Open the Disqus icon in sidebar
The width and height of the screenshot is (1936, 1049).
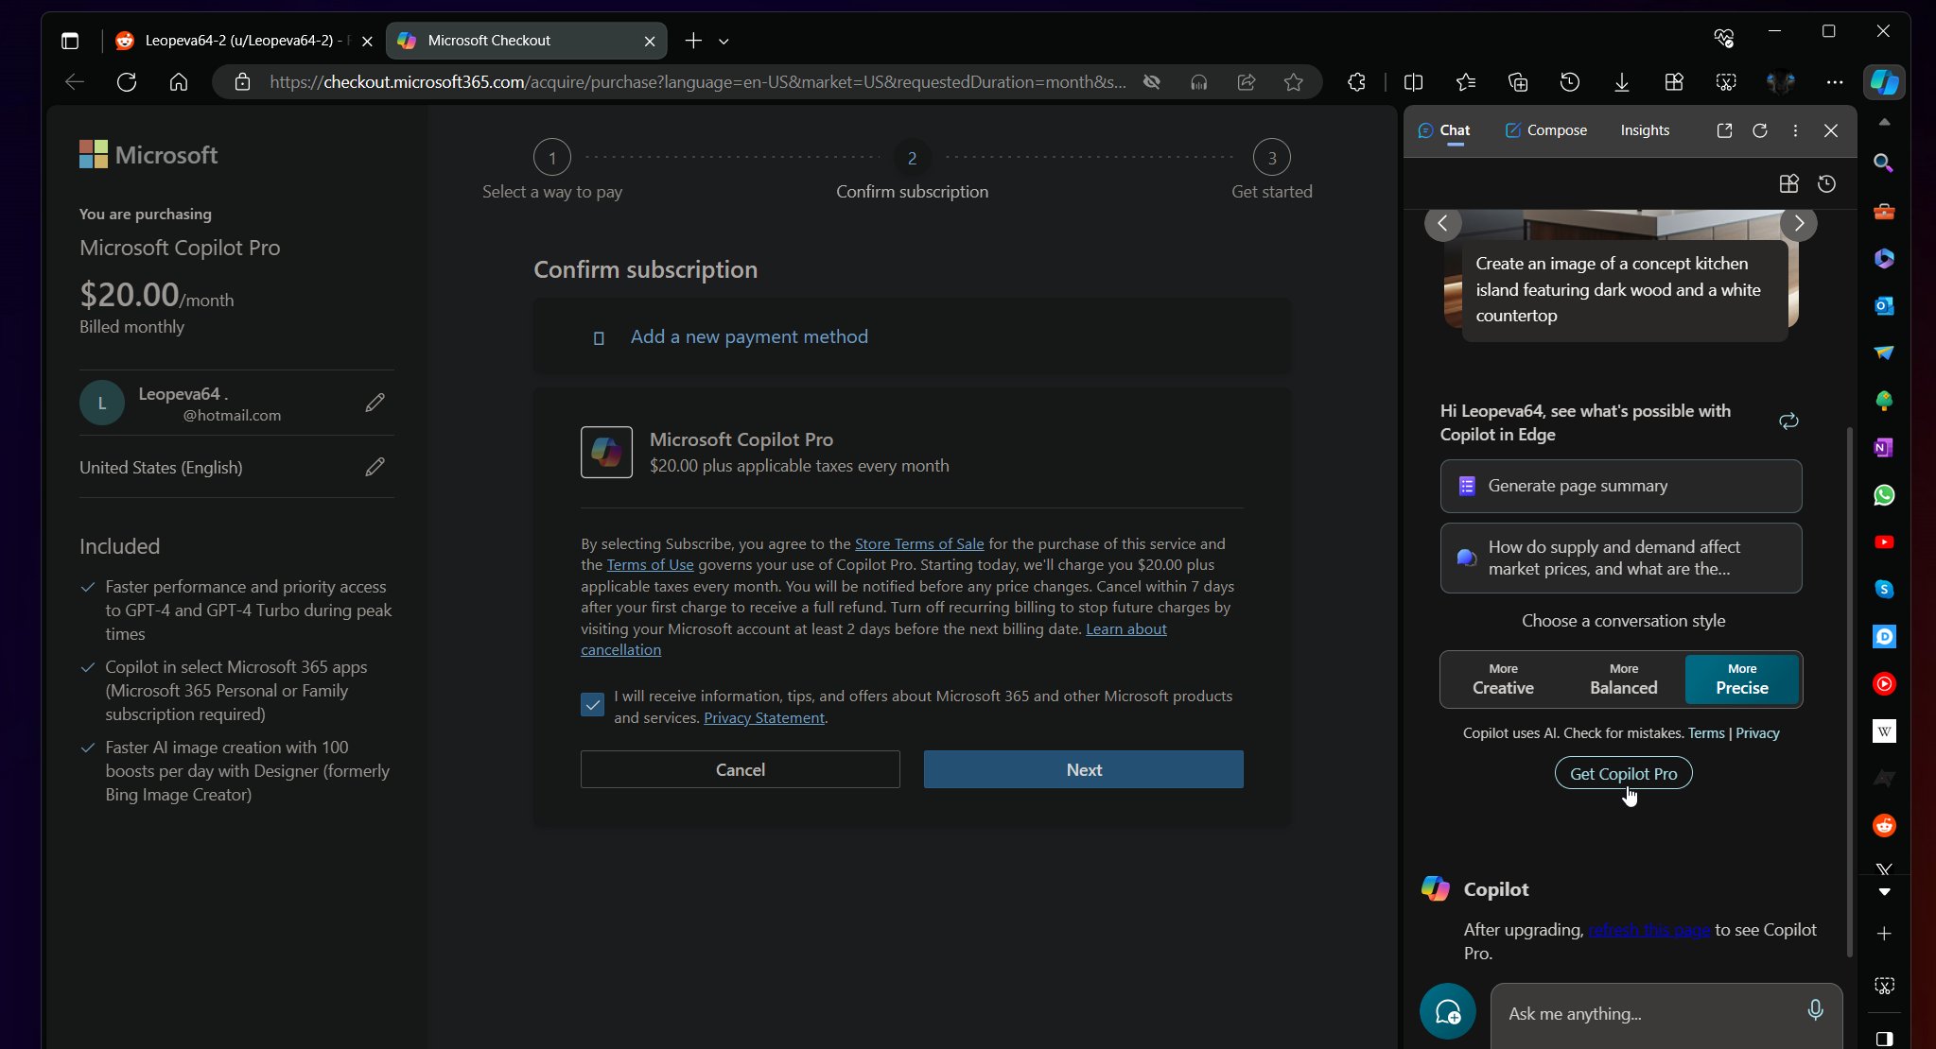point(1884,636)
